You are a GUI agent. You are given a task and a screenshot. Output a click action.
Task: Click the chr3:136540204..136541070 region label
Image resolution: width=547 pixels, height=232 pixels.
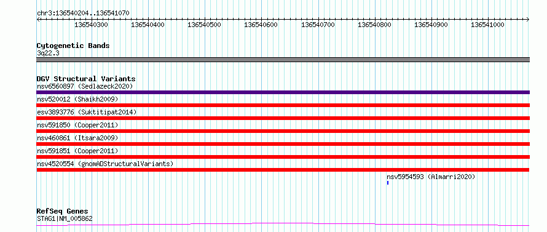tap(83, 13)
